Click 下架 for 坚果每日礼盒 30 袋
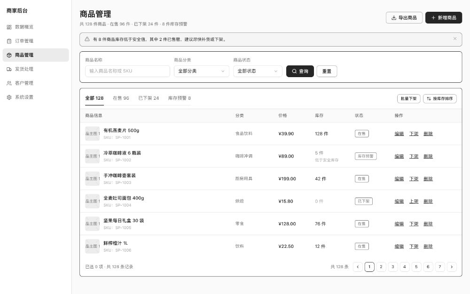This screenshot has width=470, height=294. click(x=414, y=224)
